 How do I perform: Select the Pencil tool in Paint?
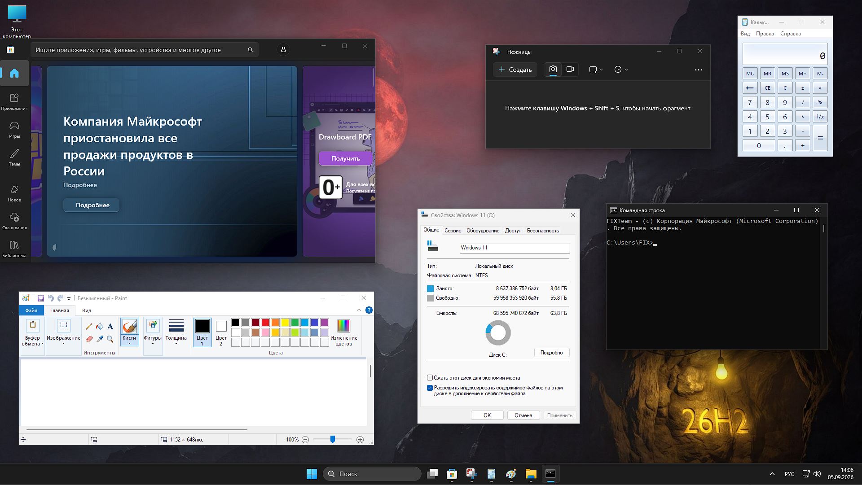[x=89, y=327]
